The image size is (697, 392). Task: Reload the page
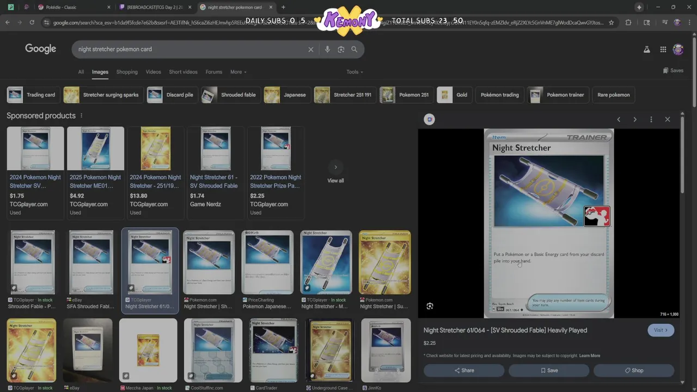(32, 22)
